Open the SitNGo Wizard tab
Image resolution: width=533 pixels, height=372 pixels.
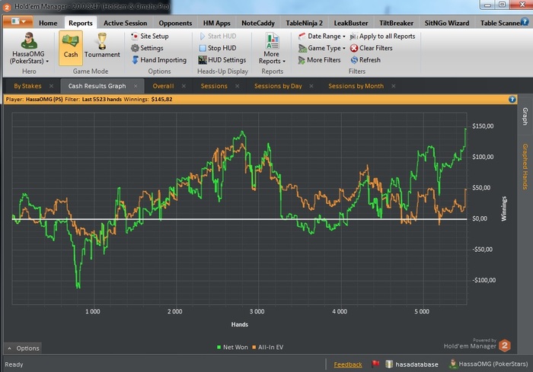(447, 23)
